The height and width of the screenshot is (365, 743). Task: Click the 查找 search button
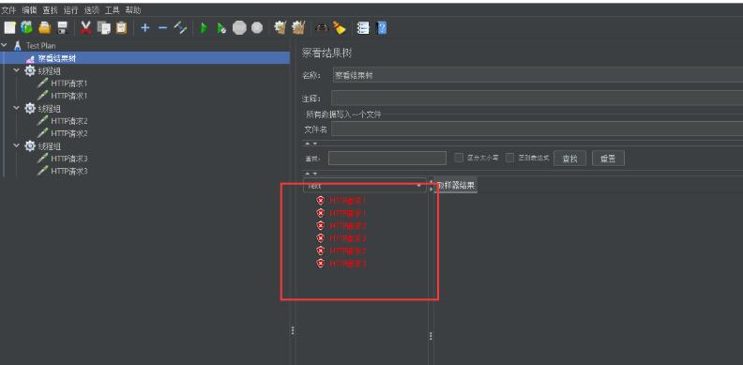point(569,159)
